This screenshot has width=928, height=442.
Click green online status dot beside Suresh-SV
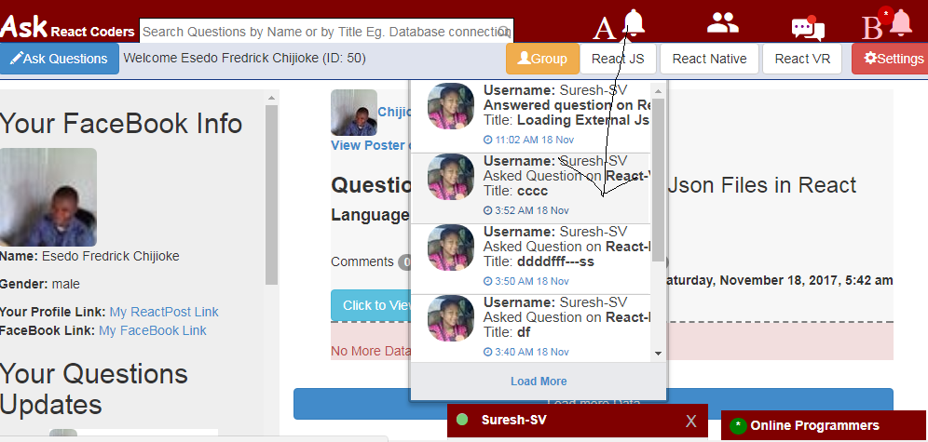[462, 420]
